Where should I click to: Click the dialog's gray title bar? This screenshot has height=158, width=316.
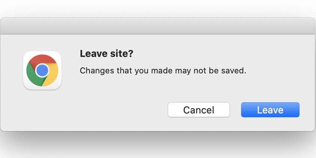click(158, 26)
